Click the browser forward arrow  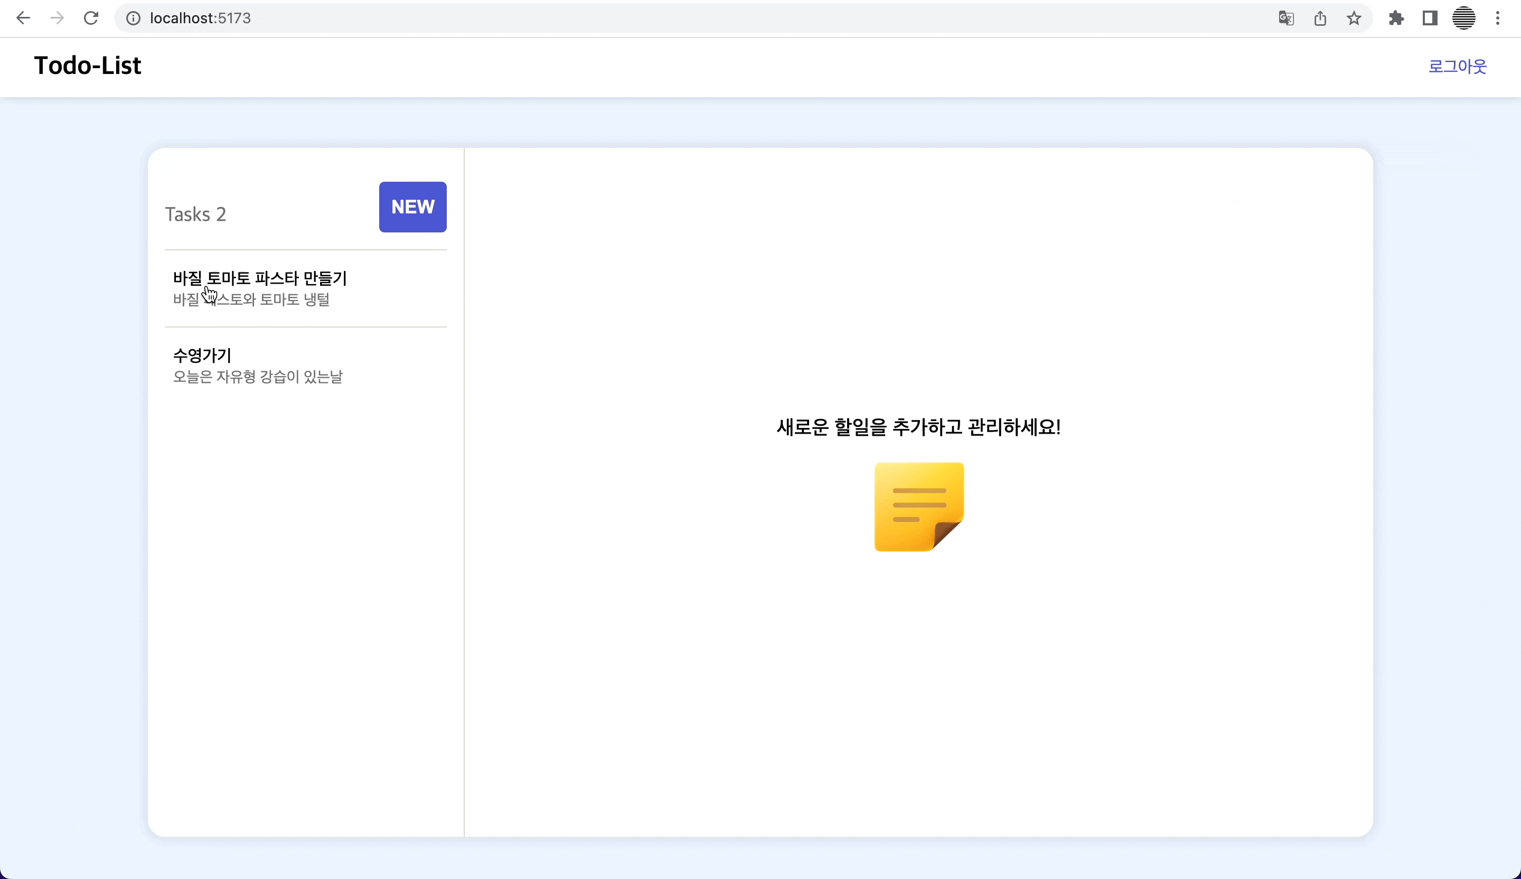tap(57, 18)
